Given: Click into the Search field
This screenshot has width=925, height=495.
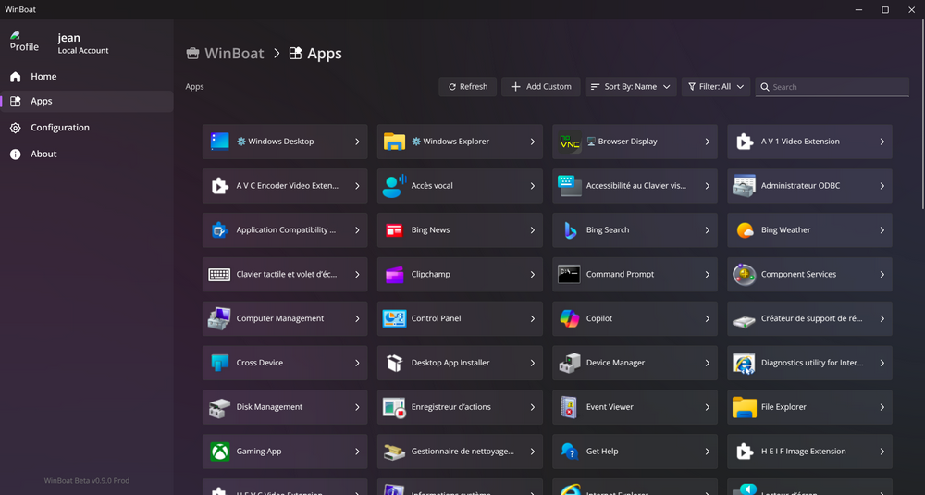Looking at the screenshot, I should pyautogui.click(x=832, y=87).
